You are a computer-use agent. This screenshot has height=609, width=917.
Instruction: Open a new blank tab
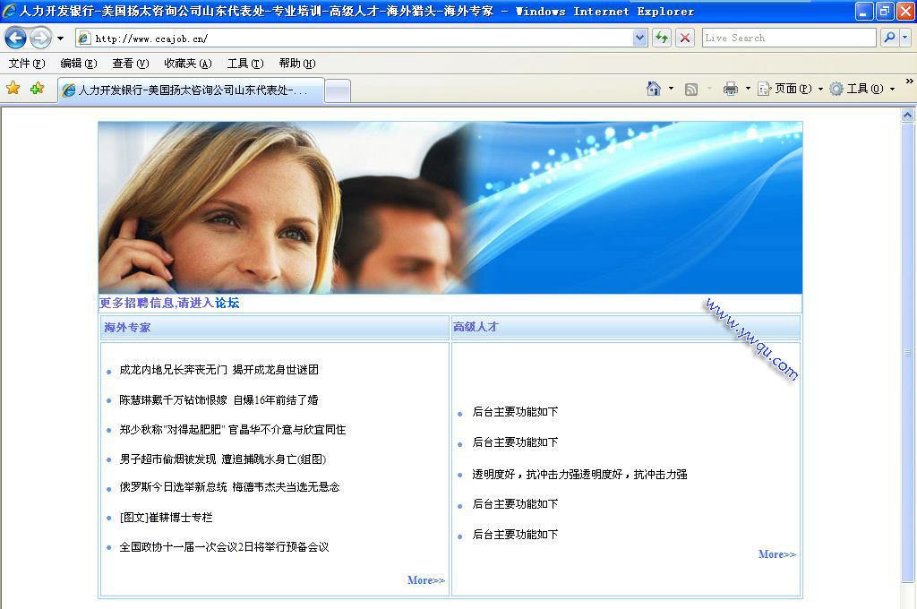point(338,90)
